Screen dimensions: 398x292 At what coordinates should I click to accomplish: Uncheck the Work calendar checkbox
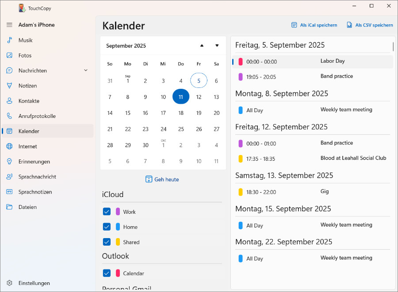[107, 212]
